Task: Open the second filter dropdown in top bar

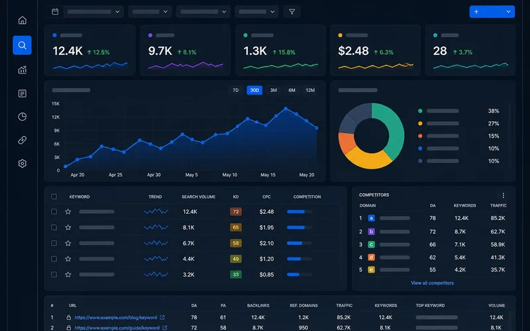Action: [150, 12]
